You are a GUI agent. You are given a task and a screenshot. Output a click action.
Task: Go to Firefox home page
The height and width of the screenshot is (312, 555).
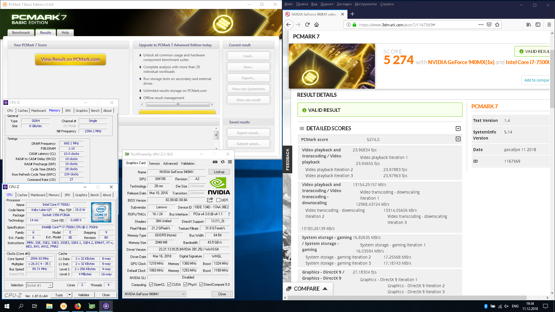[x=317, y=25]
